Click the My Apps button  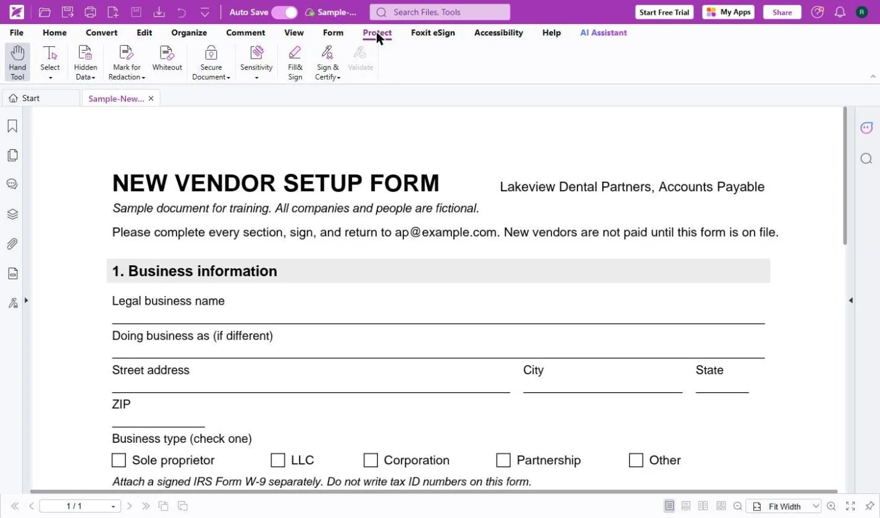click(728, 12)
